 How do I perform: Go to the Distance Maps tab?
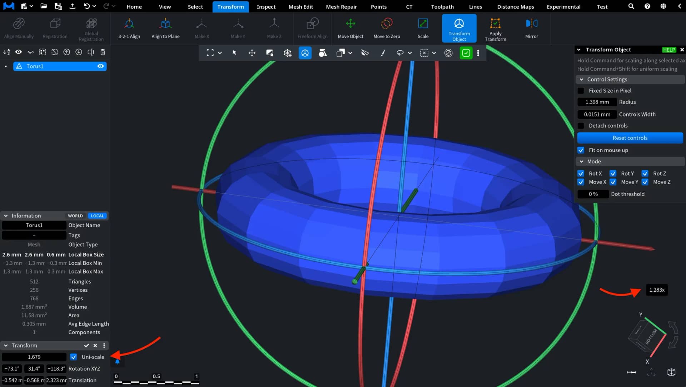pyautogui.click(x=516, y=6)
